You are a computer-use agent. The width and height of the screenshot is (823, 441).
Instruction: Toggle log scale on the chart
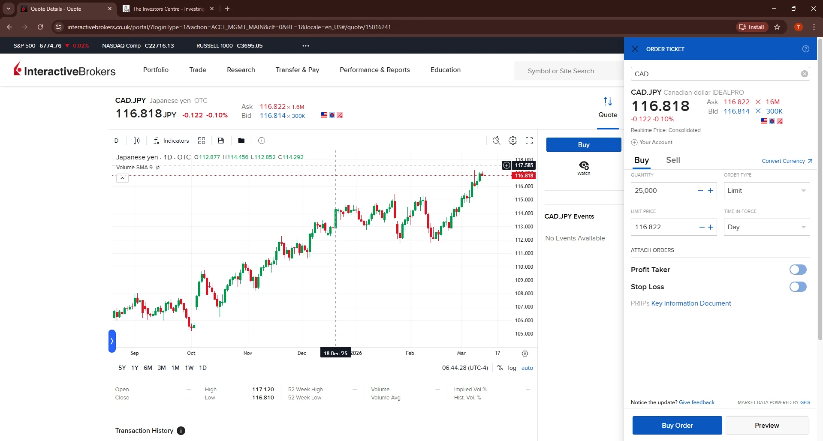click(512, 368)
